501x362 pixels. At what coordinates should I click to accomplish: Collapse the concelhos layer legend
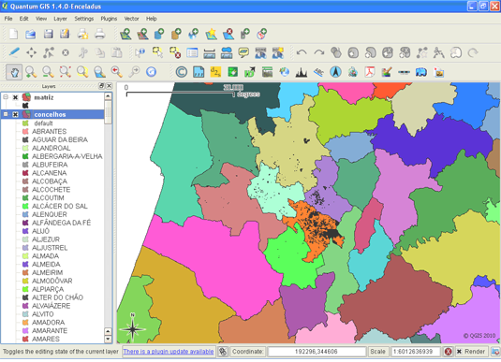(x=6, y=114)
